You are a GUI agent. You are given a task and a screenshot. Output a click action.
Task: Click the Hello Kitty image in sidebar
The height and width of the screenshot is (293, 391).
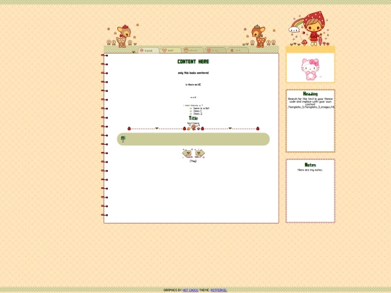(310, 69)
